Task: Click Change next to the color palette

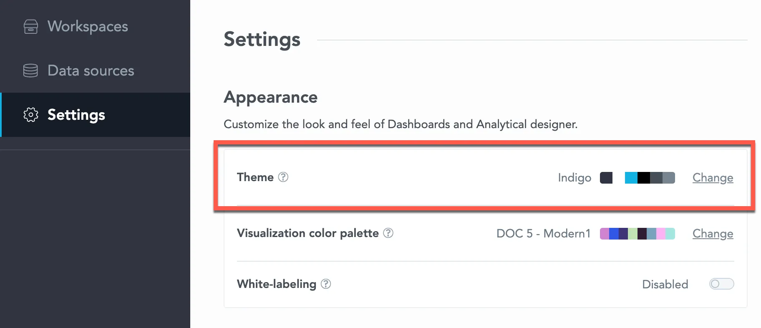Action: tap(713, 233)
